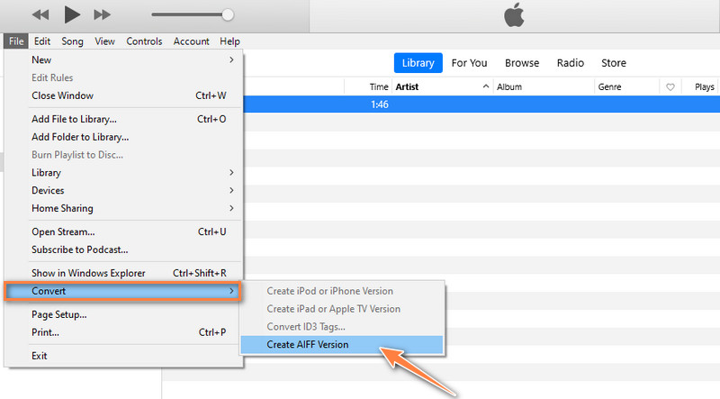
Task: Expand the Home Sharing submenu
Action: (123, 208)
